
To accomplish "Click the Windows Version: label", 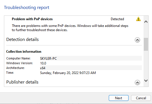I will click(19, 63).
